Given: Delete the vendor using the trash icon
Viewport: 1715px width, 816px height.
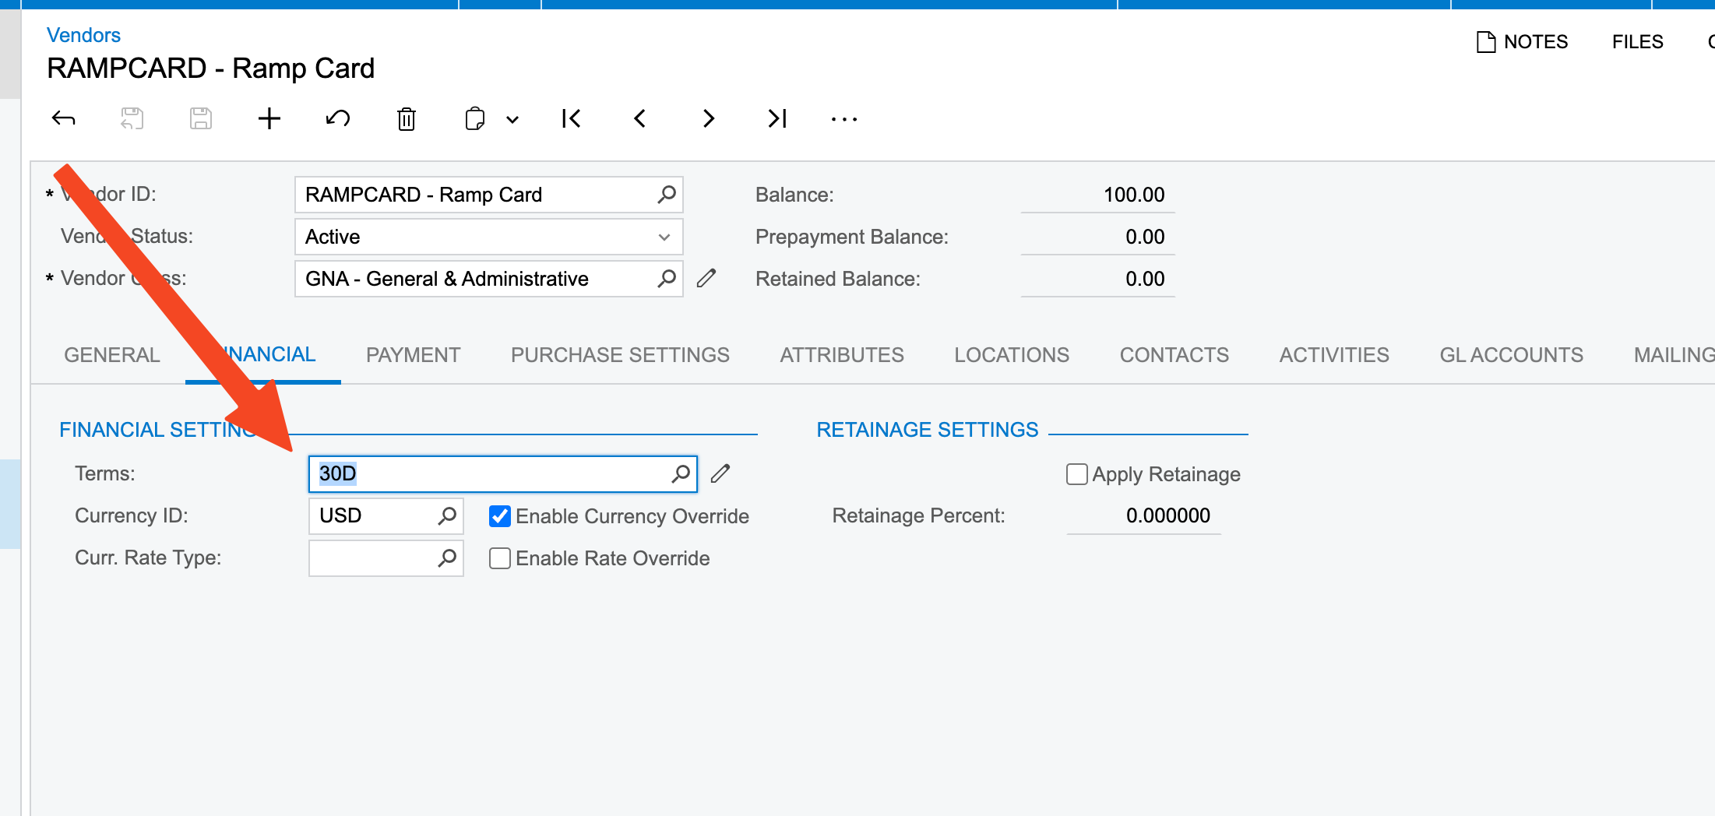Looking at the screenshot, I should [407, 118].
